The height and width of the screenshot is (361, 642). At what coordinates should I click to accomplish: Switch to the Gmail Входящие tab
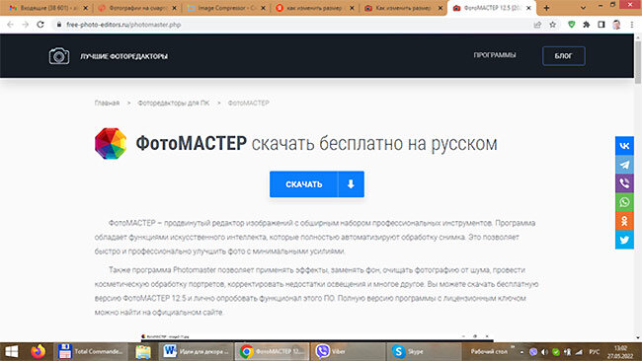(48, 8)
